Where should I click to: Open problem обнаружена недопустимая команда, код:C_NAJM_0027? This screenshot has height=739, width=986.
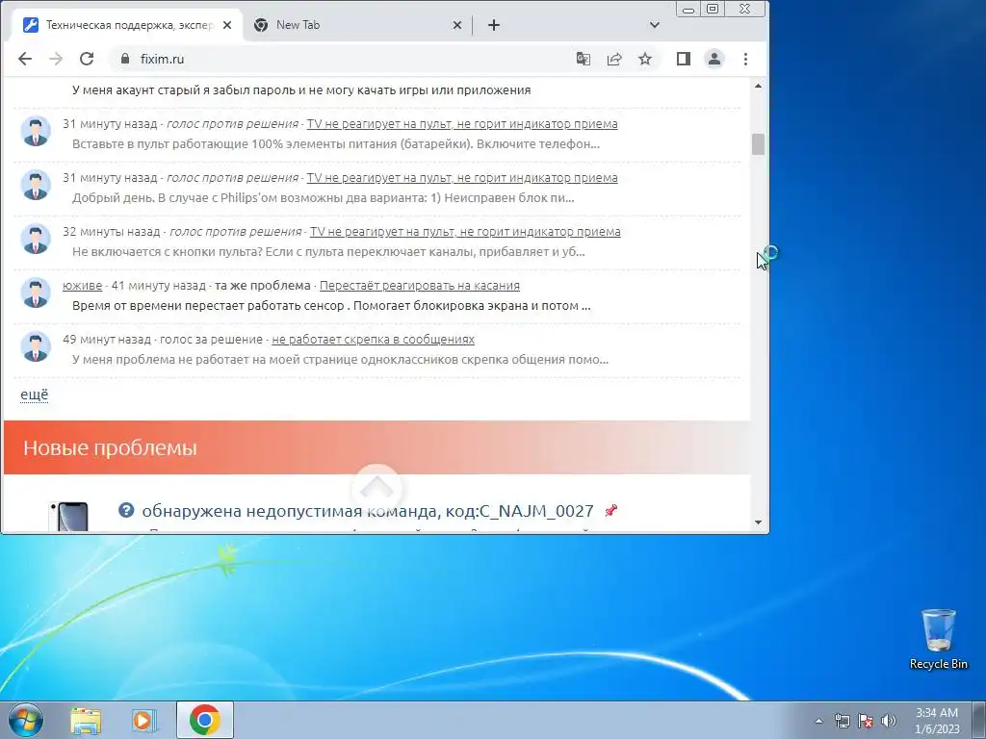[x=368, y=511]
